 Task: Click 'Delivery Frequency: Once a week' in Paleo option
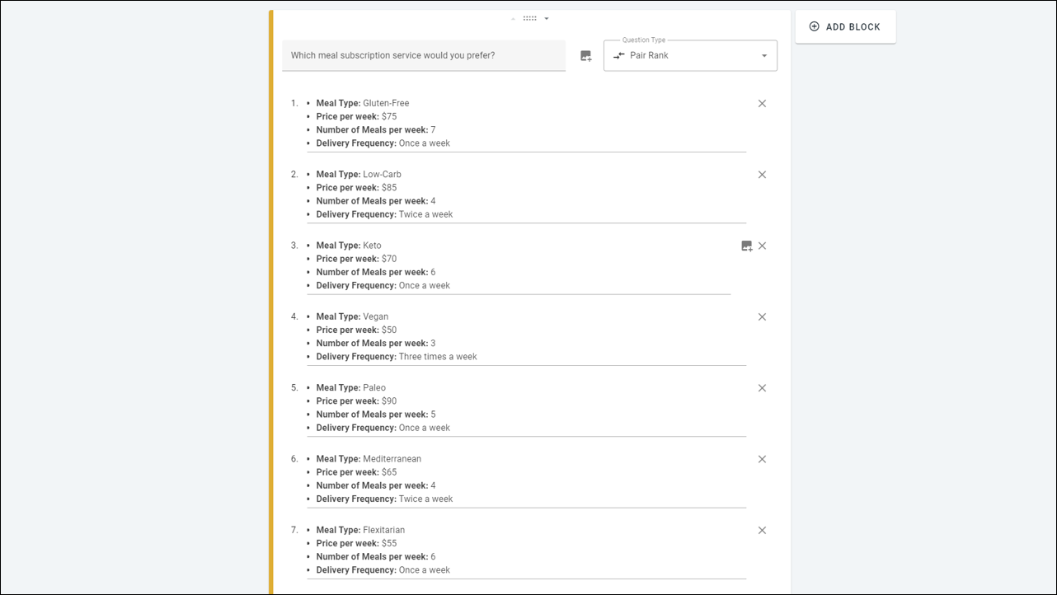tap(383, 428)
